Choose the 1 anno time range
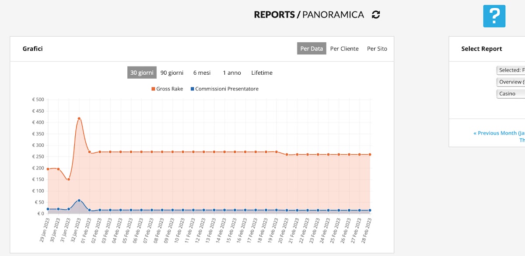Image resolution: width=525 pixels, height=256 pixels. [x=232, y=73]
